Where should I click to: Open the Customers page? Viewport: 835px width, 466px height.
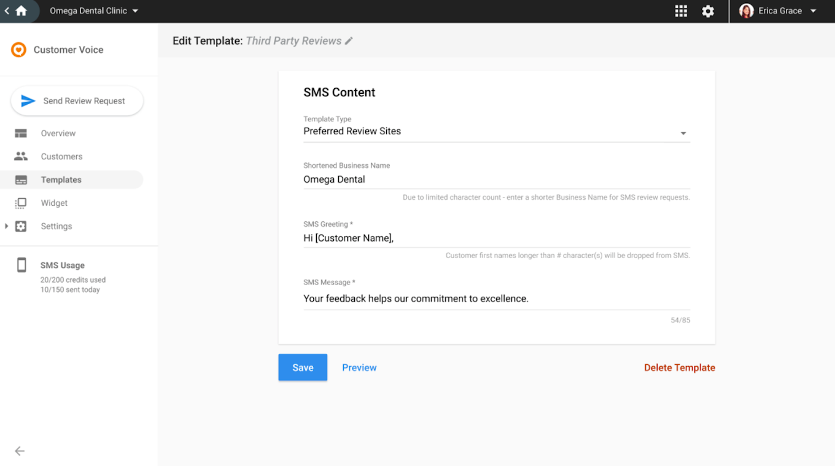tap(61, 156)
